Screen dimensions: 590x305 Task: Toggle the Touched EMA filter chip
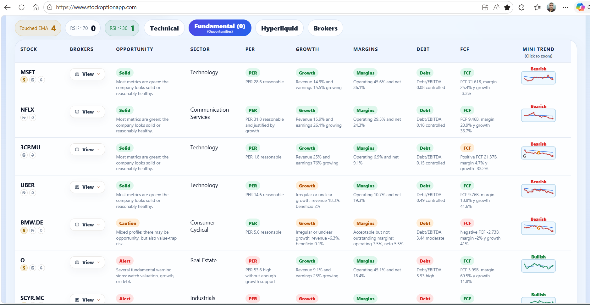pos(38,28)
